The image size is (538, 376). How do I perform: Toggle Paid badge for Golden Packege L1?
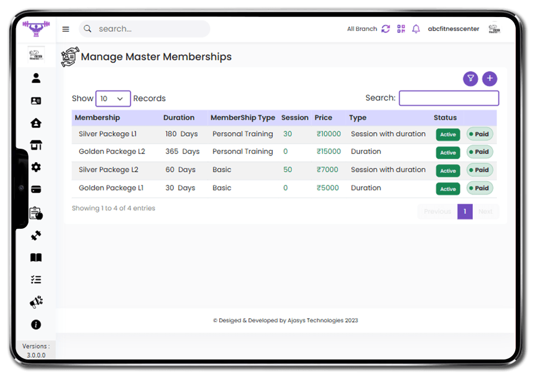click(x=480, y=188)
